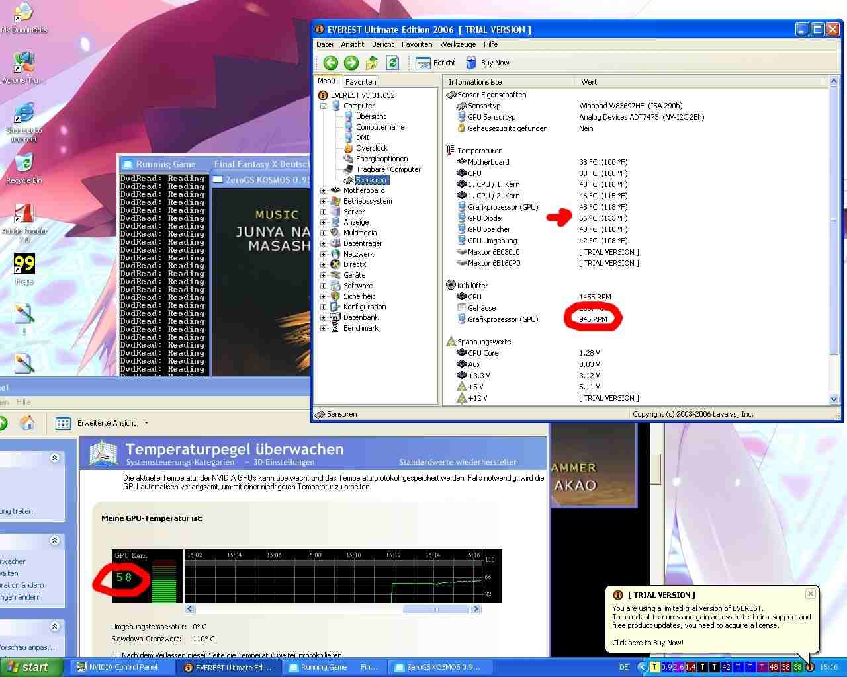Expand the Benchmark tree node
Viewport: 847px width, 677px height.
[324, 328]
